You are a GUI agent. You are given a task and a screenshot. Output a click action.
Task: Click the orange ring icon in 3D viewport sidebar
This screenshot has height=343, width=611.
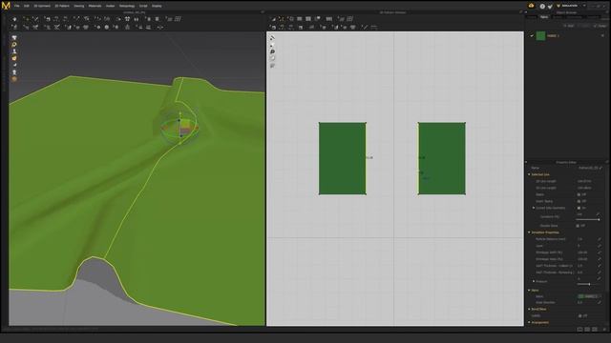point(14,45)
